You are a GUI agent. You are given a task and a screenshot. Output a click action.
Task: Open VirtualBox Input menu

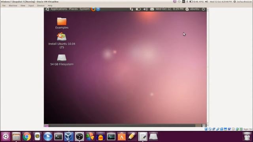[31, 6]
